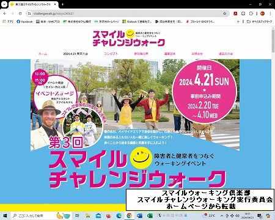275x220 pixels.
Task: Show hidden bookmarks with the double chevron
Action: 238,21
